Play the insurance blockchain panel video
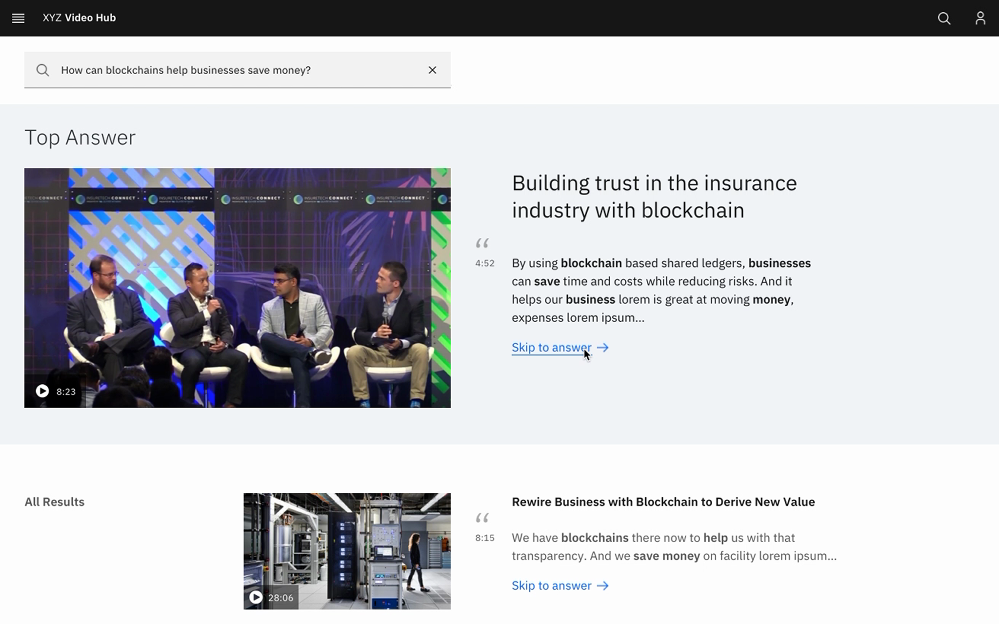The image size is (999, 624). (x=42, y=391)
